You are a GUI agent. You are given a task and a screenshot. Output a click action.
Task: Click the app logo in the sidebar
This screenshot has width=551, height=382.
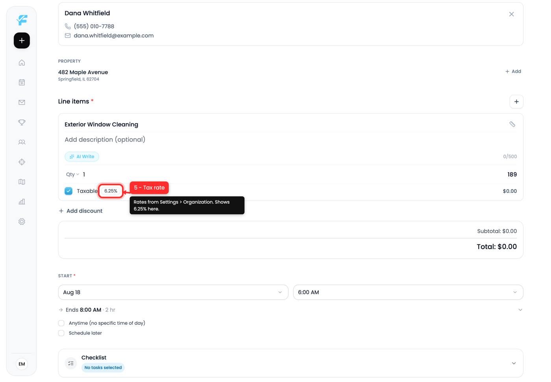pyautogui.click(x=22, y=20)
